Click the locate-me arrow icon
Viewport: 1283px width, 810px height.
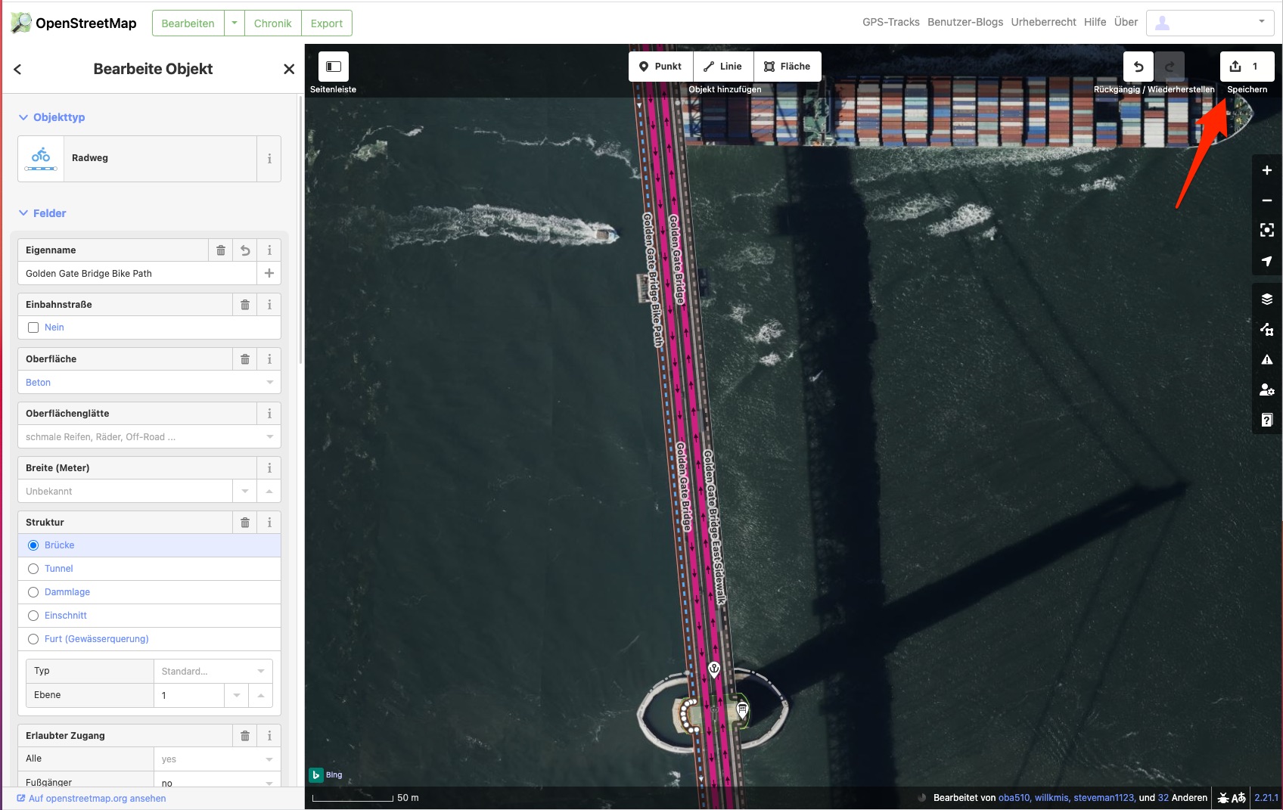pyautogui.click(x=1267, y=261)
